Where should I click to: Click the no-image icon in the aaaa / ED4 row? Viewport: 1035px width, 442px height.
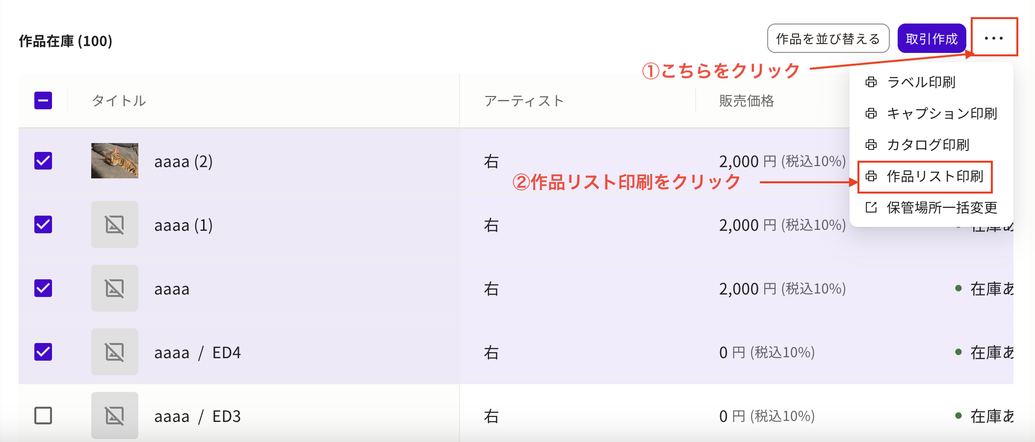coord(114,352)
